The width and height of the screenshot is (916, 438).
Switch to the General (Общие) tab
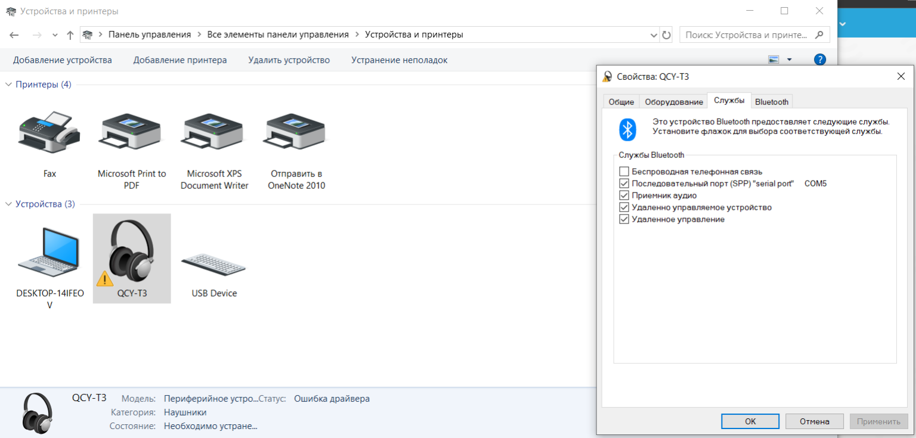point(621,102)
